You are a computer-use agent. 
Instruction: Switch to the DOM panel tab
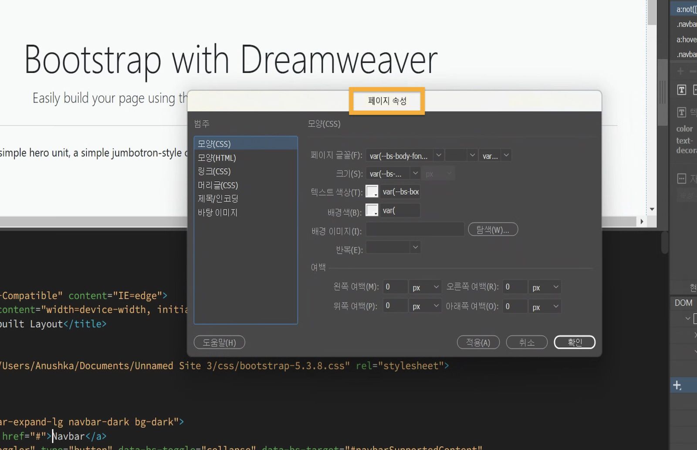[683, 303]
